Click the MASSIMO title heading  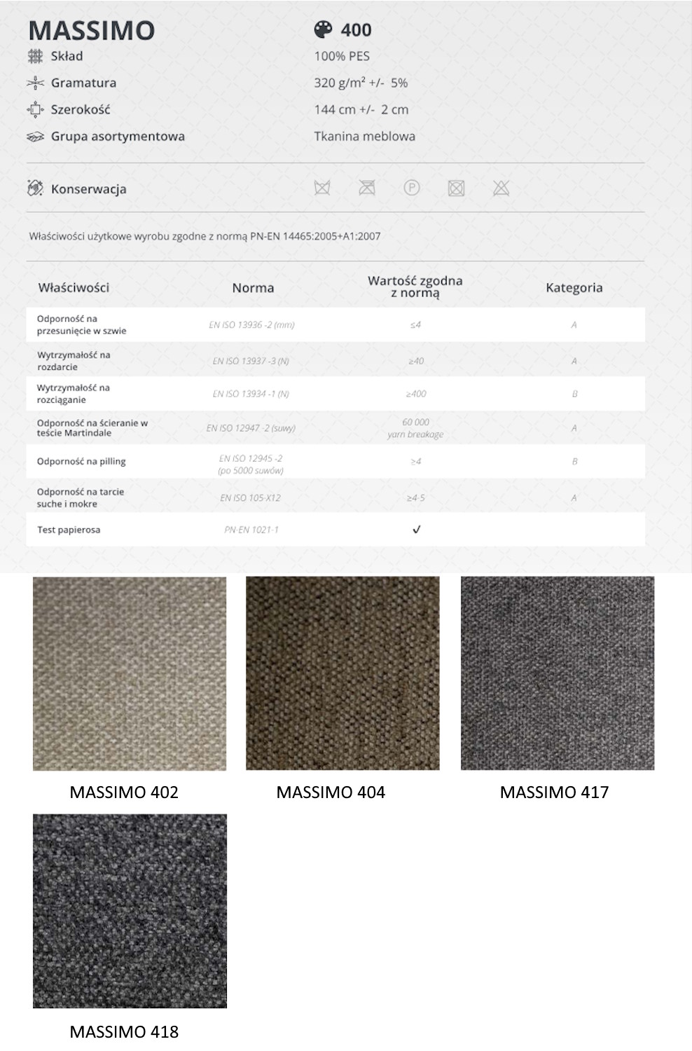[x=92, y=31]
